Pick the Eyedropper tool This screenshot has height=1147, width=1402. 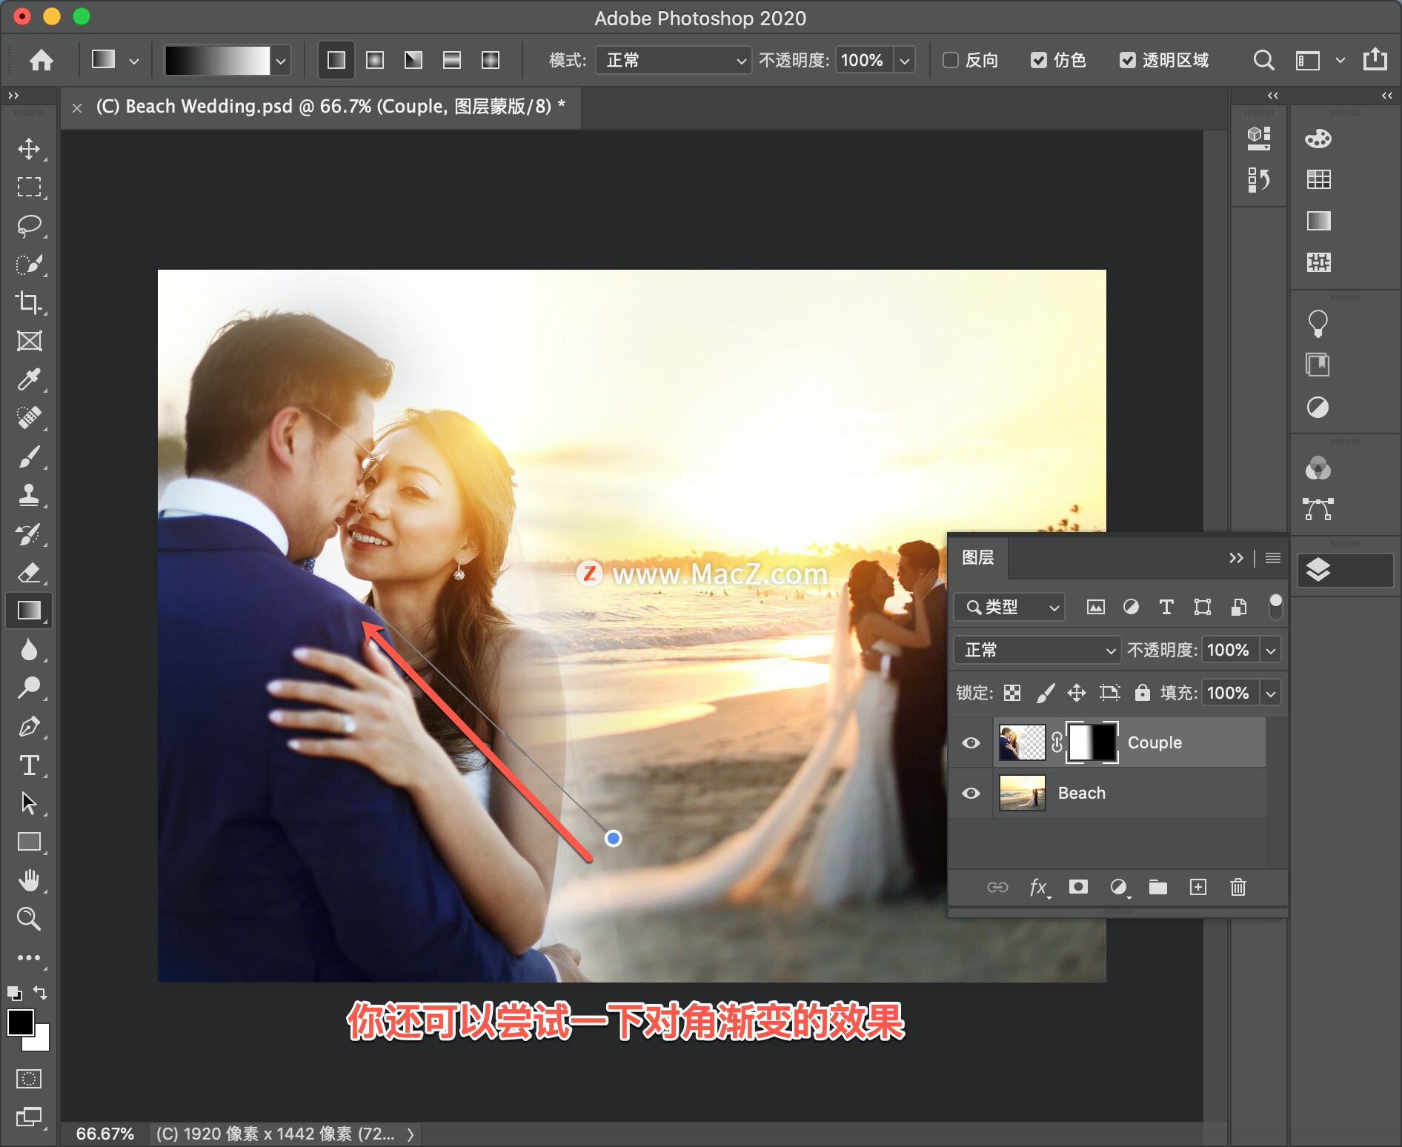pyautogui.click(x=29, y=379)
